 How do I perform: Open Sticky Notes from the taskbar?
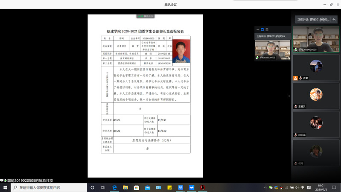tap(169, 188)
